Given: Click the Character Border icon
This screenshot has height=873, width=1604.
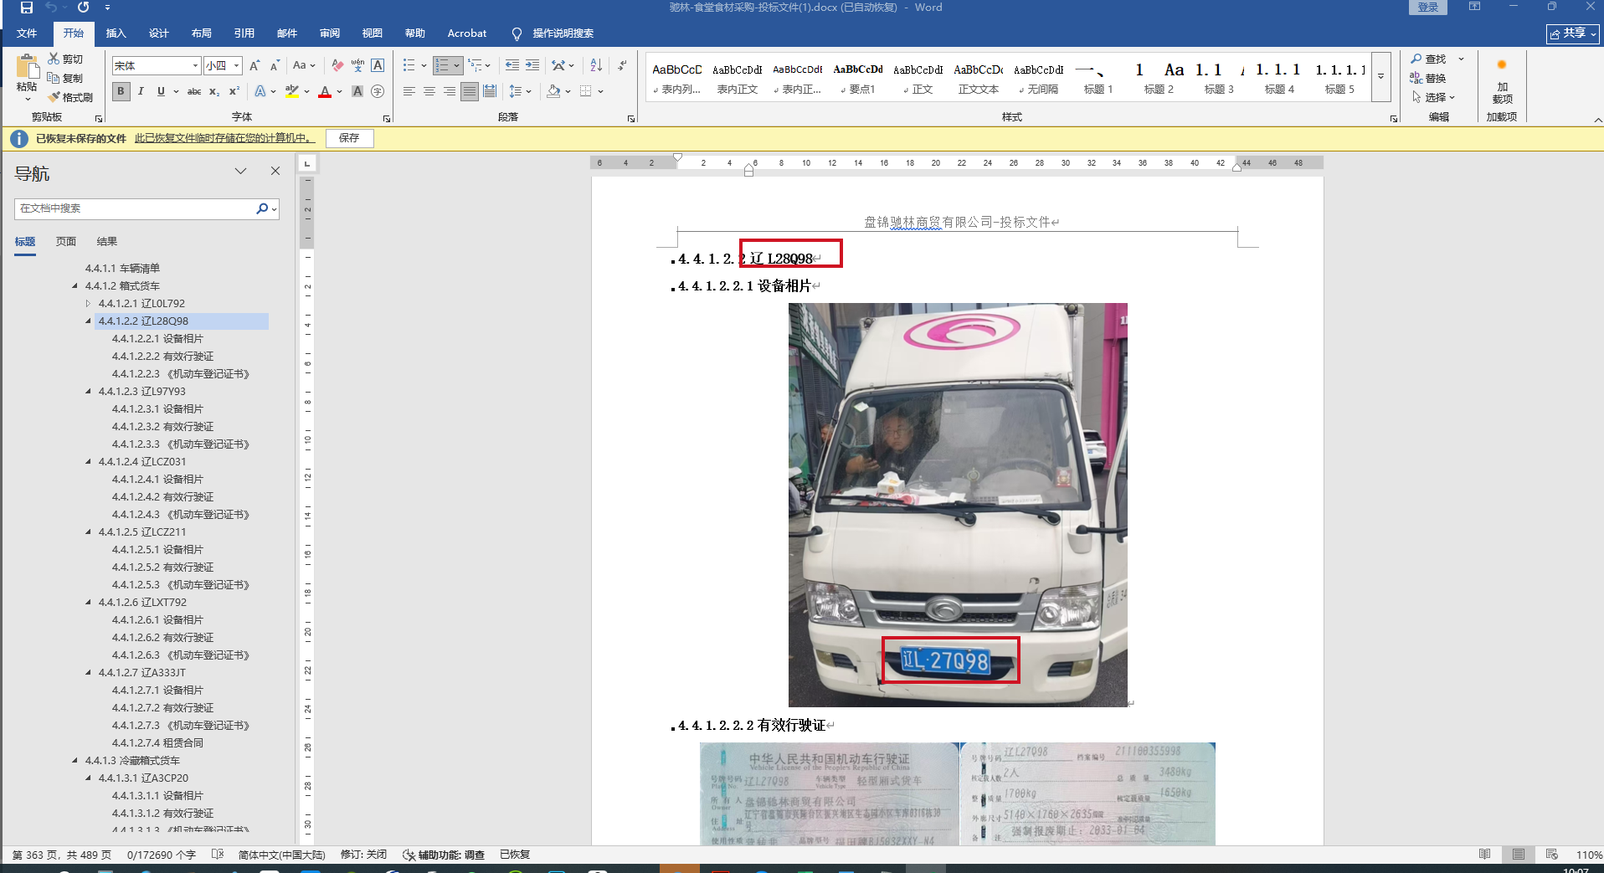Looking at the screenshot, I should coord(378,65).
